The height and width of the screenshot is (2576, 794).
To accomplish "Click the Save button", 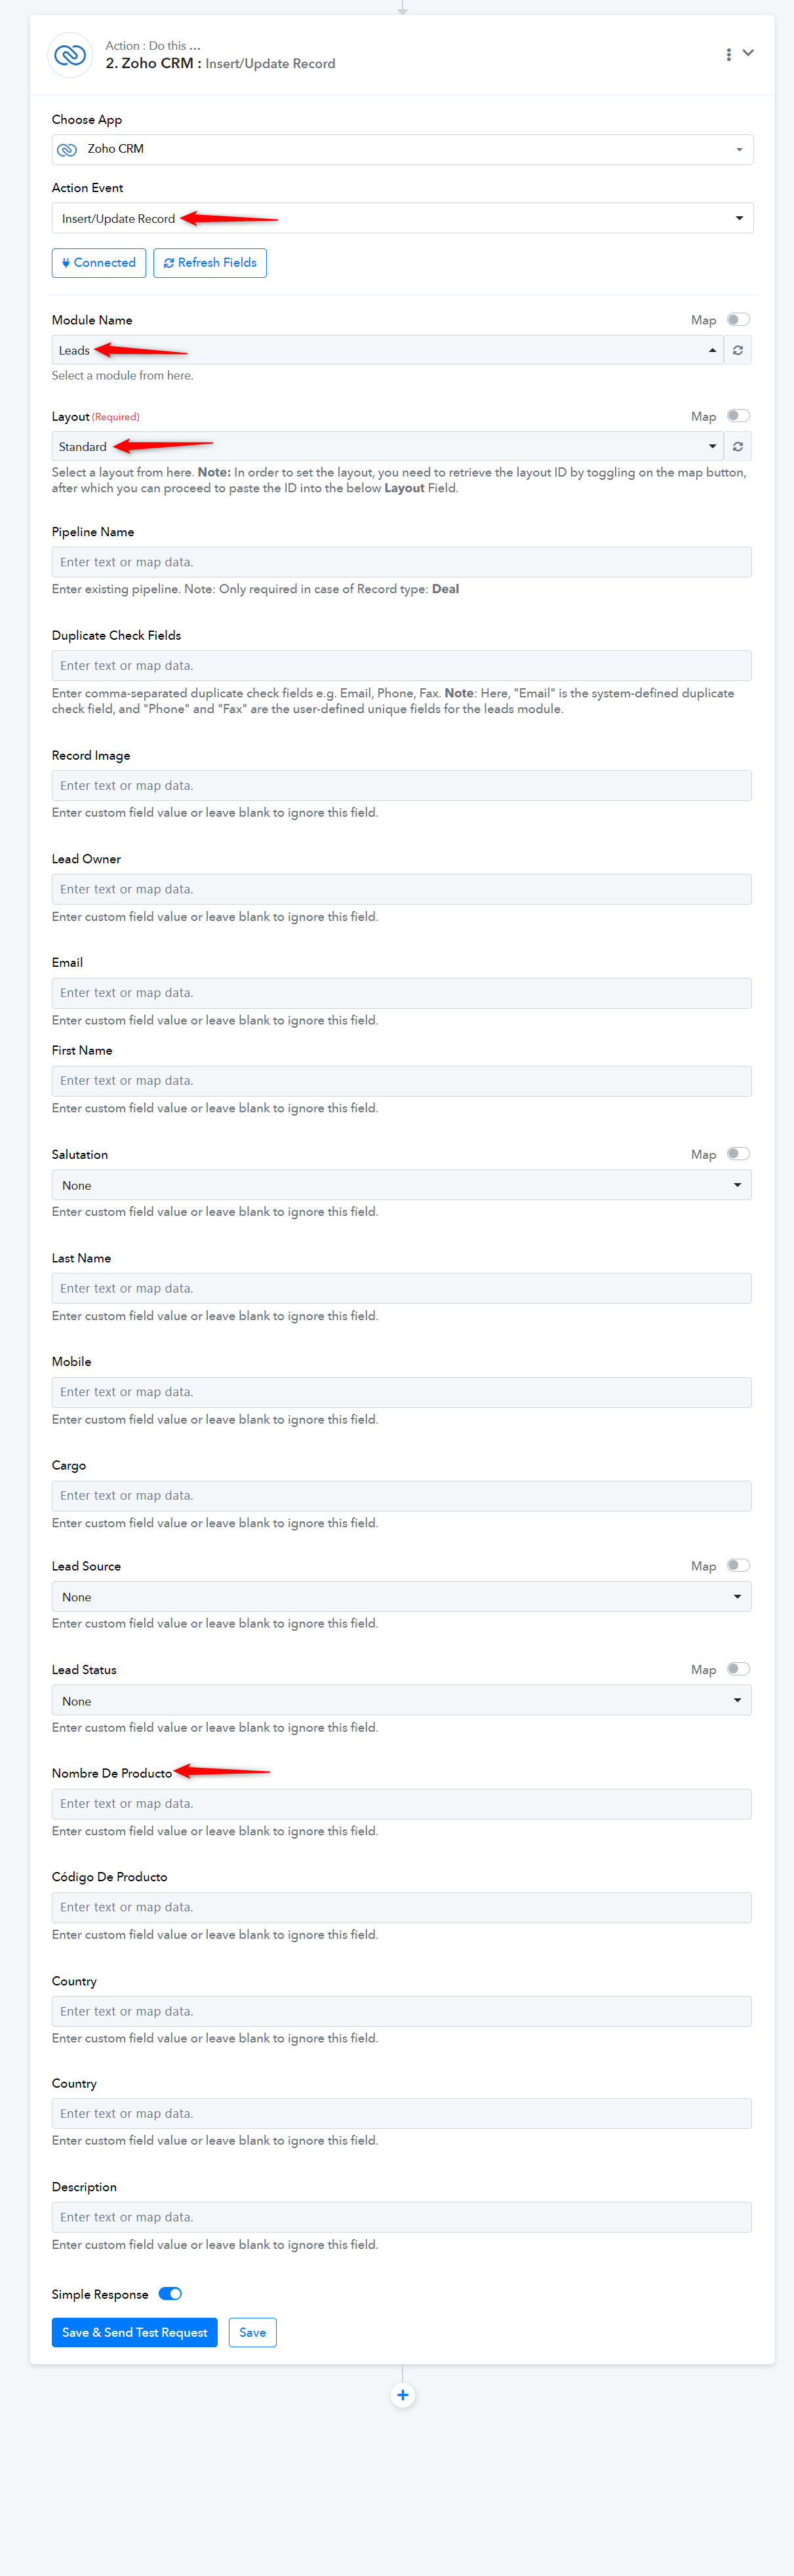I will point(253,2332).
